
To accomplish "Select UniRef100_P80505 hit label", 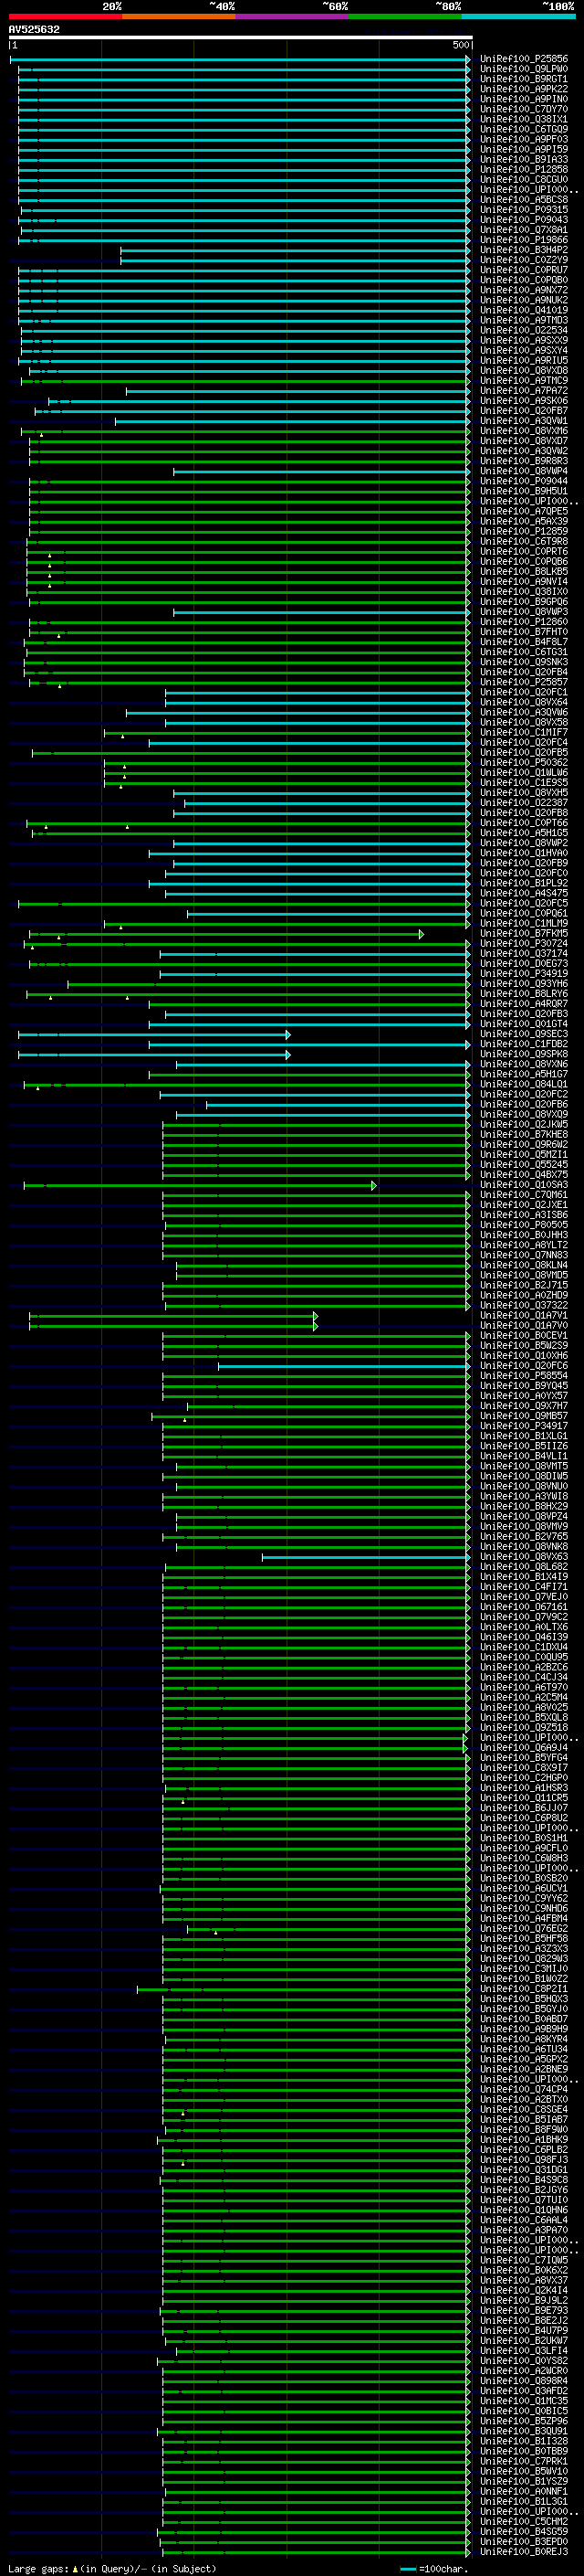I will coord(524,1225).
